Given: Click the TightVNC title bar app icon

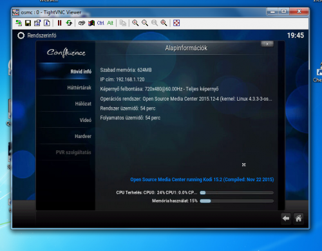Looking at the screenshot, I should click(15, 12).
